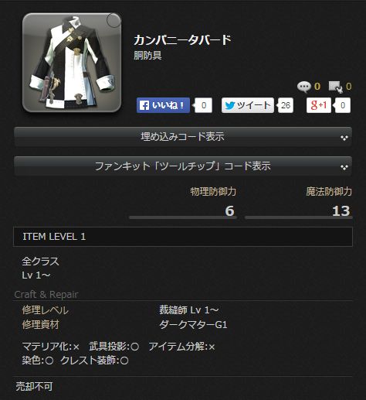Click the ダークマターG1 repair material text
Screen dimensions: 366x400
(x=193, y=325)
